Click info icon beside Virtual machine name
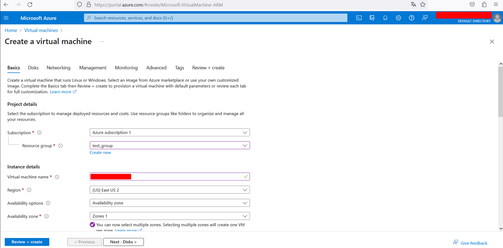This screenshot has width=503, height=248. (57, 177)
